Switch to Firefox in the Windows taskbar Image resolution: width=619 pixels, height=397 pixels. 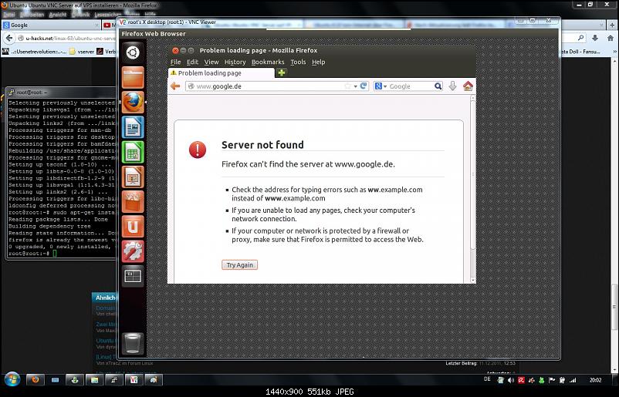click(x=36, y=379)
